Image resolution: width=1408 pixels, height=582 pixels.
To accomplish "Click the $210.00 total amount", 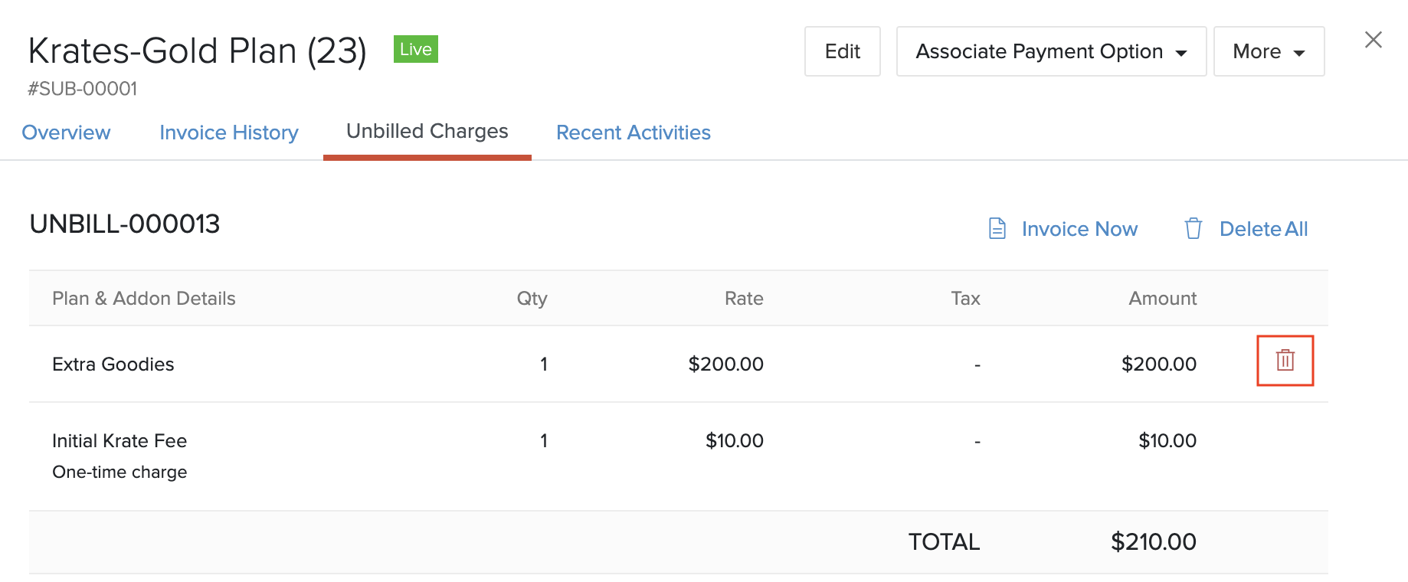I will tap(1153, 542).
